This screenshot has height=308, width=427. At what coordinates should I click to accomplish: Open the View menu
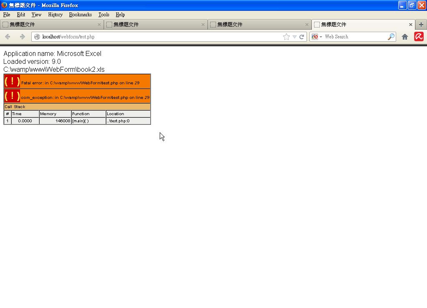click(36, 15)
